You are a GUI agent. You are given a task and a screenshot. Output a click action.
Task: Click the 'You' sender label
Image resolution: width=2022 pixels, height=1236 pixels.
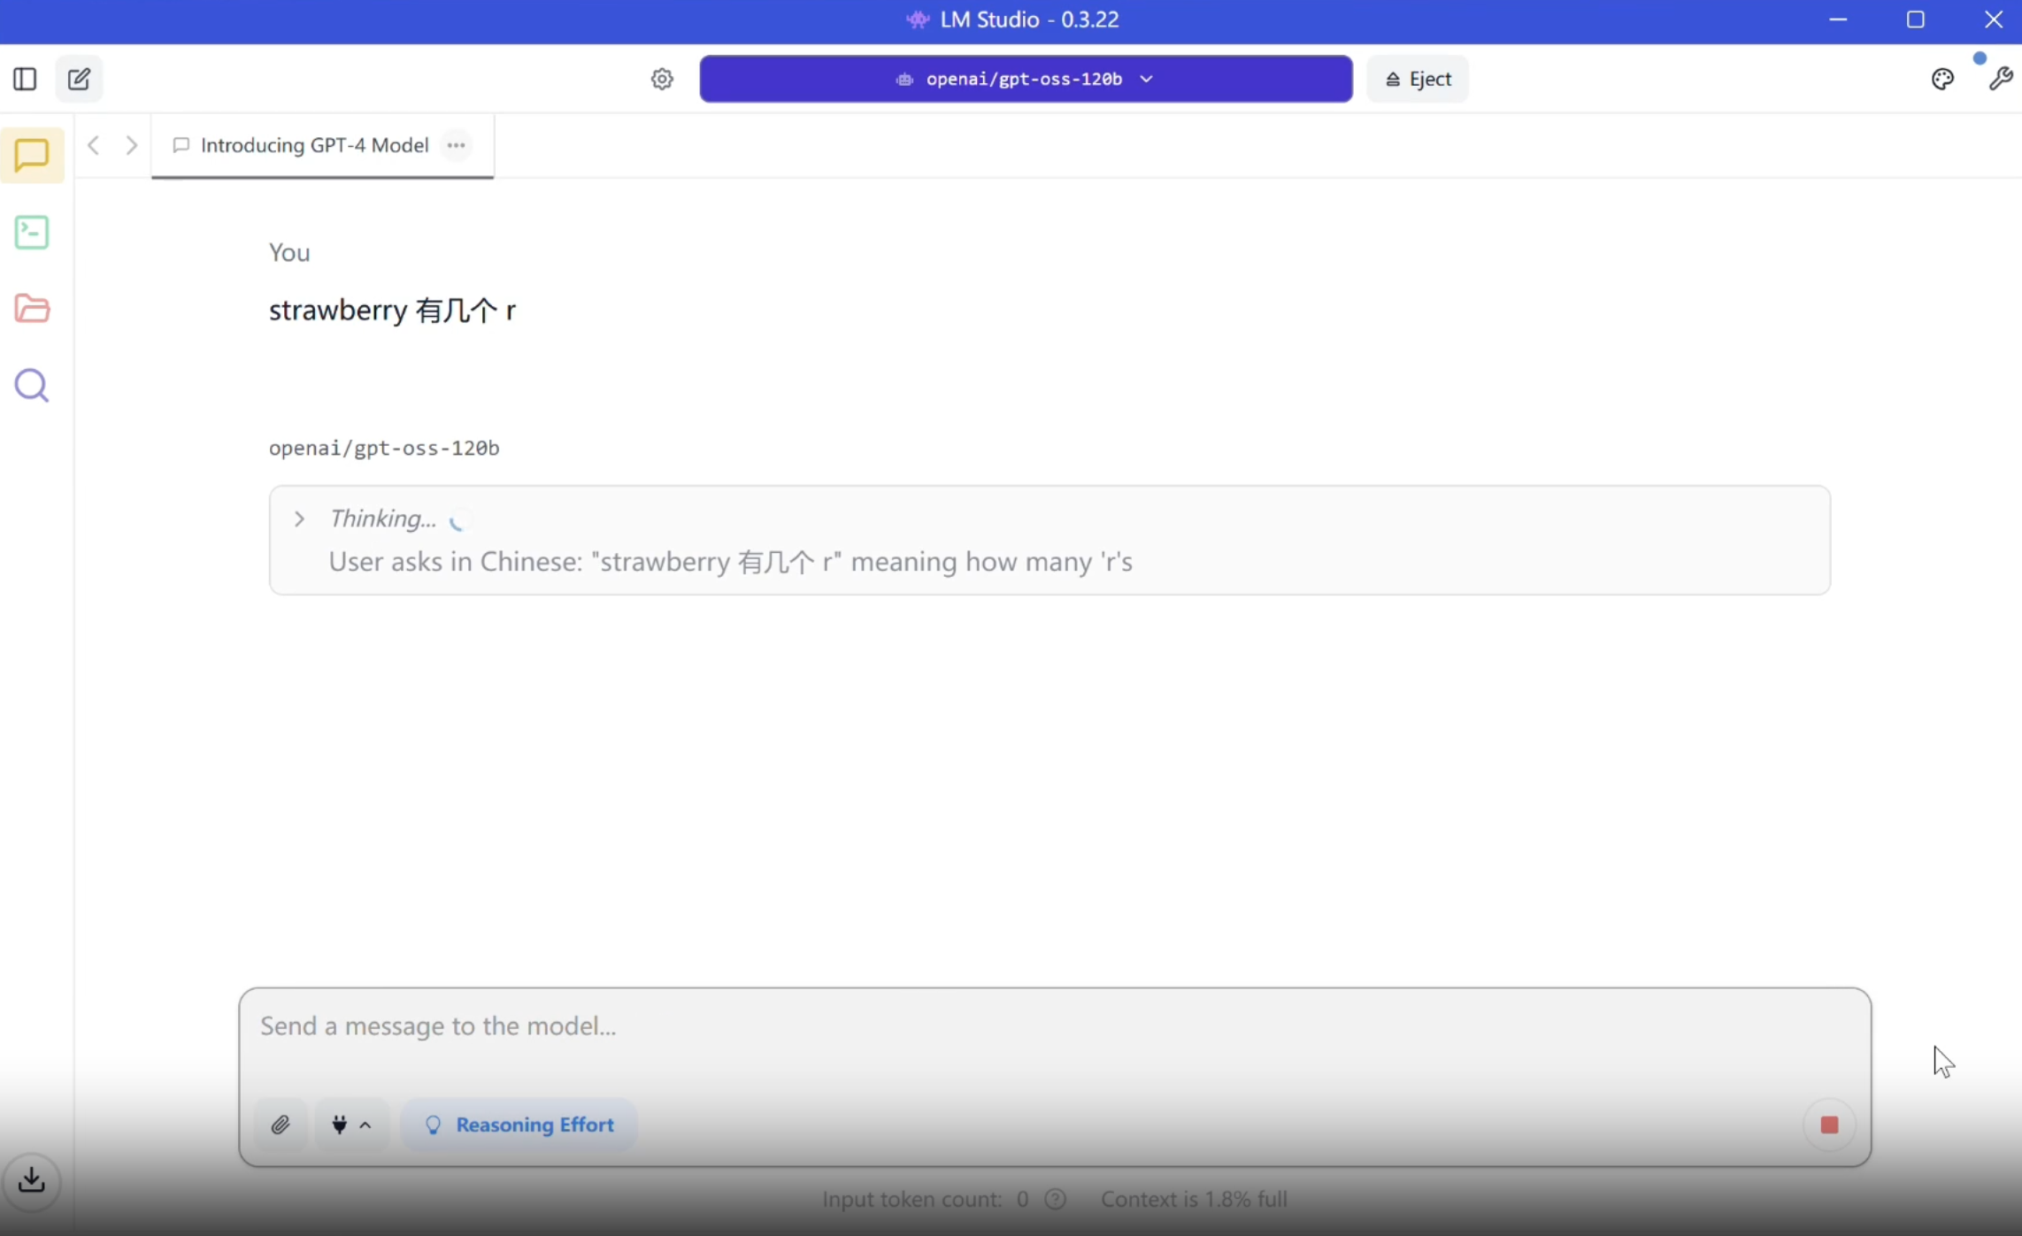(x=289, y=252)
